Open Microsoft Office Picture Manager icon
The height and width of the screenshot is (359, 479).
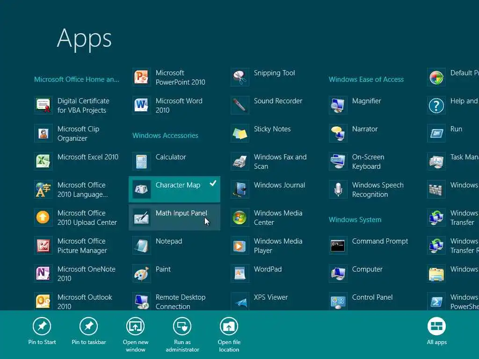pyautogui.click(x=43, y=246)
